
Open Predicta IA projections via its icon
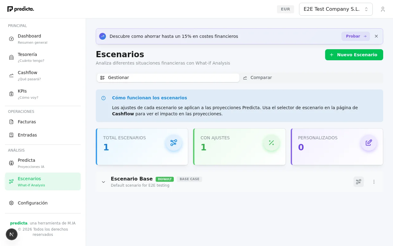[11, 163]
